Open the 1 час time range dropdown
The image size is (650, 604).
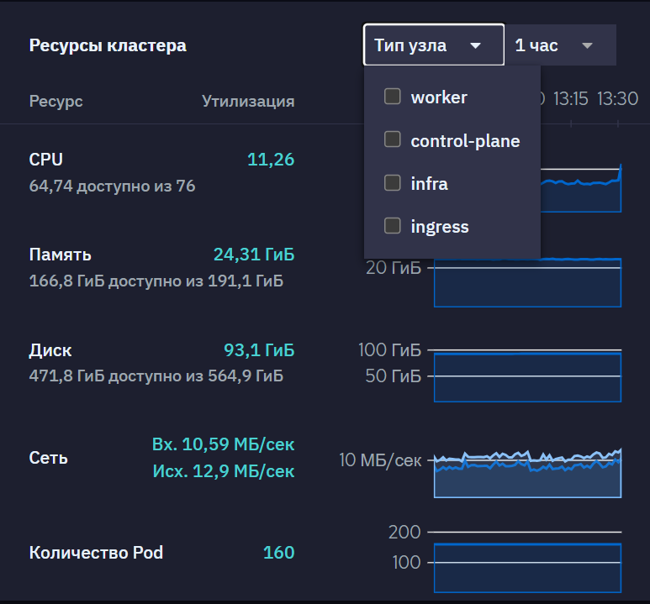561,45
